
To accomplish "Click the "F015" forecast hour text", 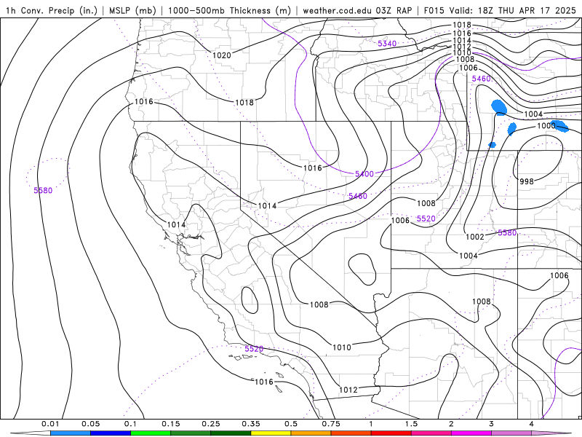I will [434, 10].
